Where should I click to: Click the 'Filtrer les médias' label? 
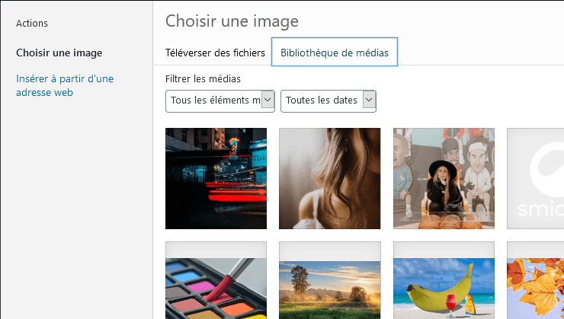tap(203, 78)
